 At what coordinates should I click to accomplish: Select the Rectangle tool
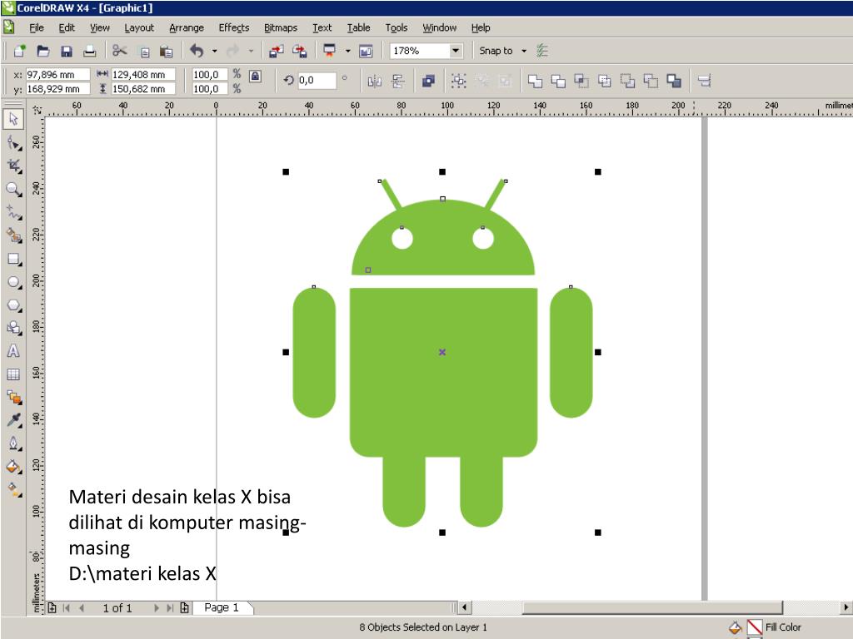13,260
